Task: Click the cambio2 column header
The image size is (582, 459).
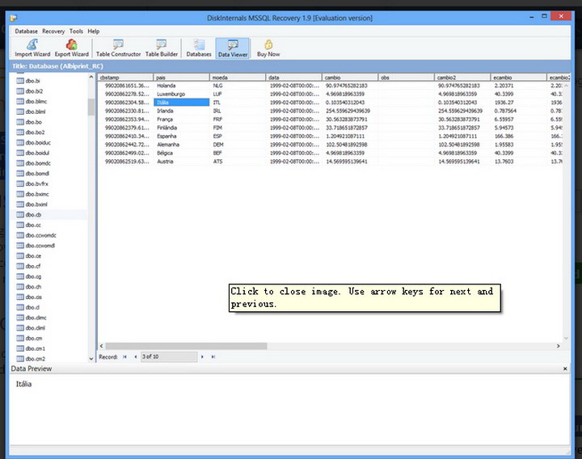Action: [462, 78]
